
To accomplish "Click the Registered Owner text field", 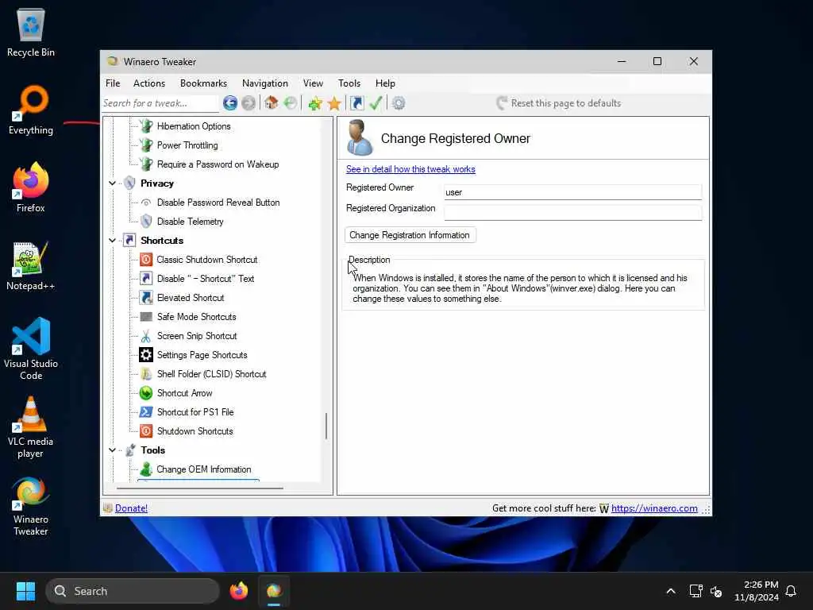I will (x=573, y=192).
